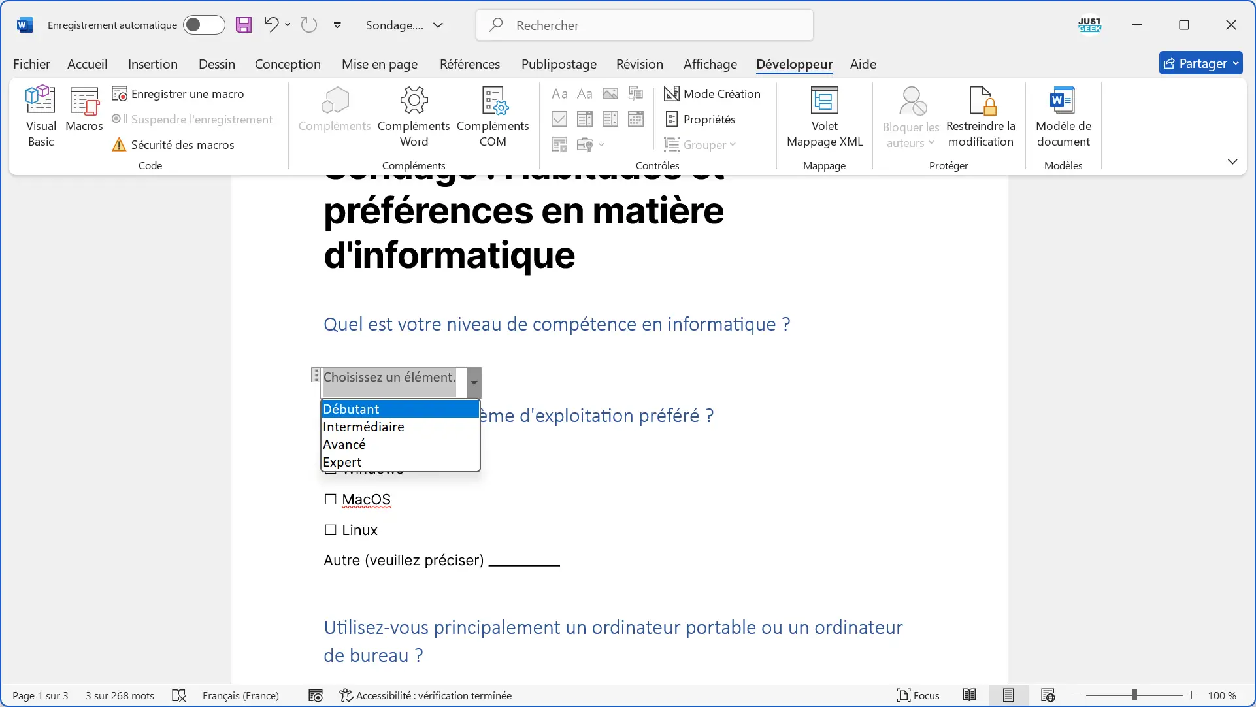Collapse the ribbon with chevron
Viewport: 1256px width, 707px height.
[x=1232, y=161]
